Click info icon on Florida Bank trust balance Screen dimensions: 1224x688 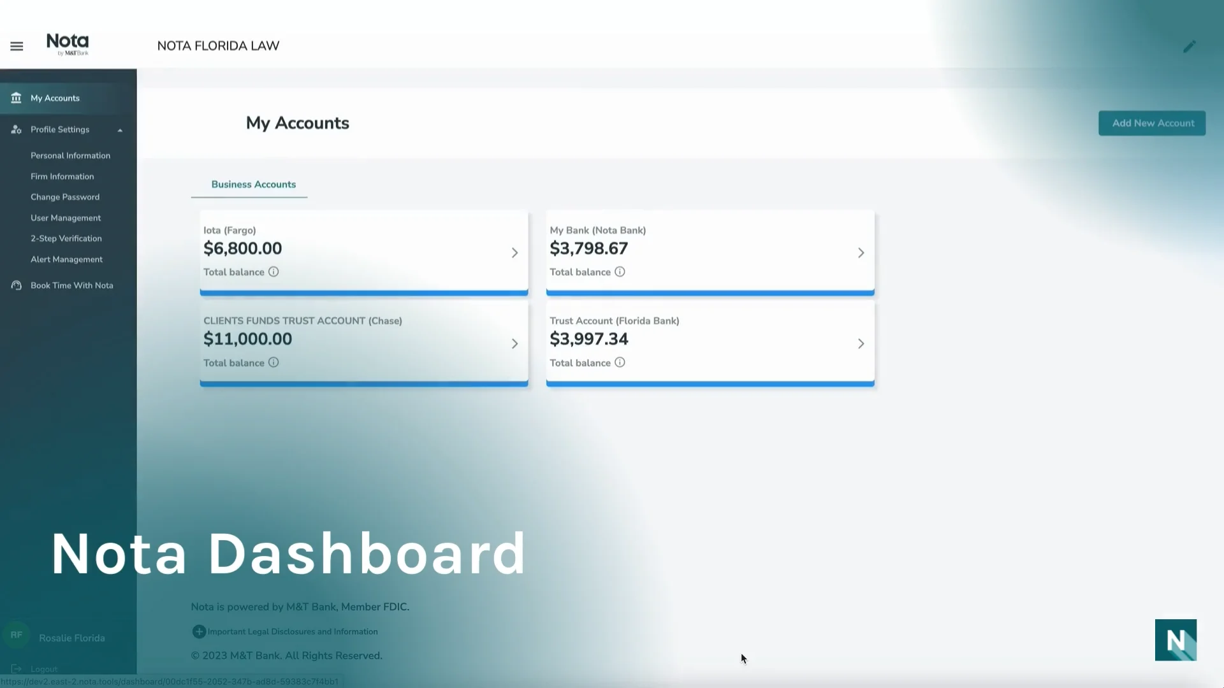pyautogui.click(x=620, y=362)
